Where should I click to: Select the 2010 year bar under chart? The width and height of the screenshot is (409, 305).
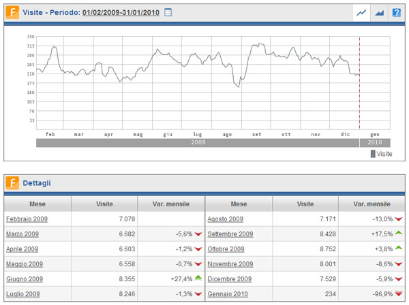coord(376,144)
